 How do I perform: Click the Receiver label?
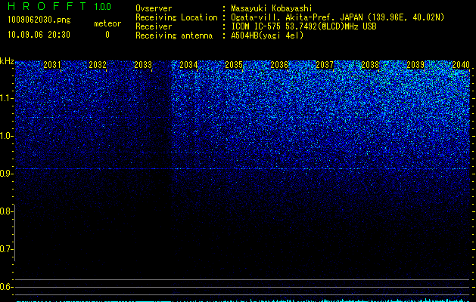click(x=154, y=26)
